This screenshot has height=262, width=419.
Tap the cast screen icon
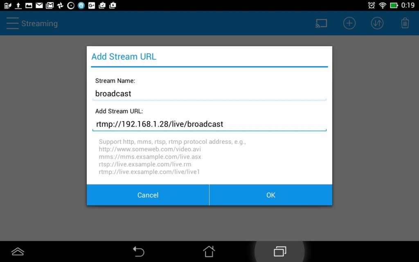click(x=321, y=23)
